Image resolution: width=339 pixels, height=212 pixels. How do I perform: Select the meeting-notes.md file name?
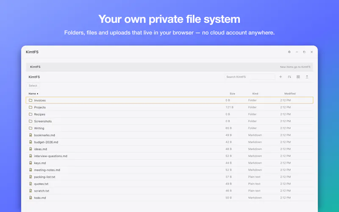[x=47, y=170]
